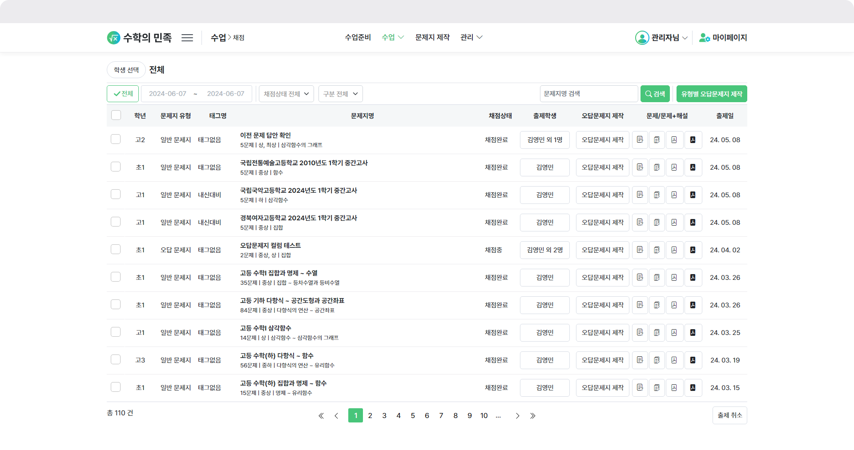The width and height of the screenshot is (854, 450).
Task: Open question sheet icon for 이전 문제 답안 확인
Action: click(x=640, y=140)
